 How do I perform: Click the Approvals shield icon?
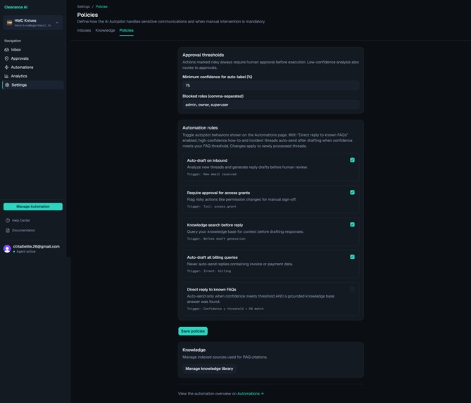pos(6,58)
